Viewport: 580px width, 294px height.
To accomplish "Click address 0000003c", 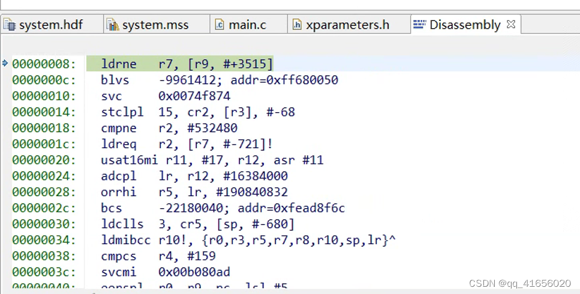I will tap(44, 272).
